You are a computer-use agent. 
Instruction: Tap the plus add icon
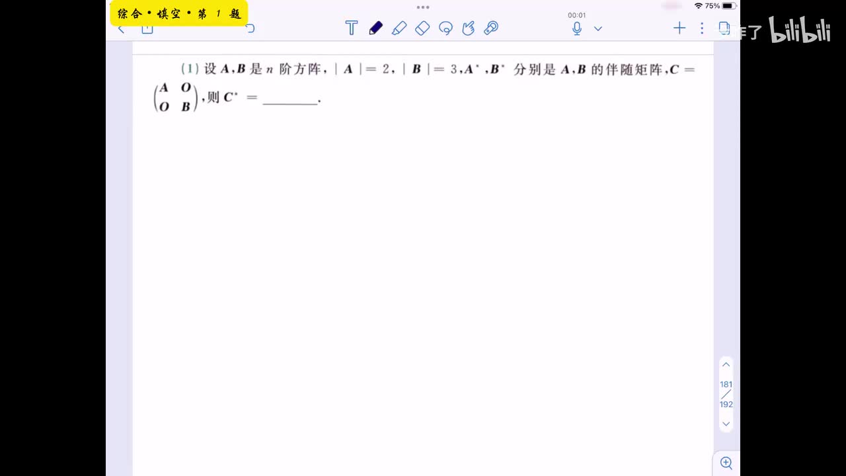pos(679,28)
